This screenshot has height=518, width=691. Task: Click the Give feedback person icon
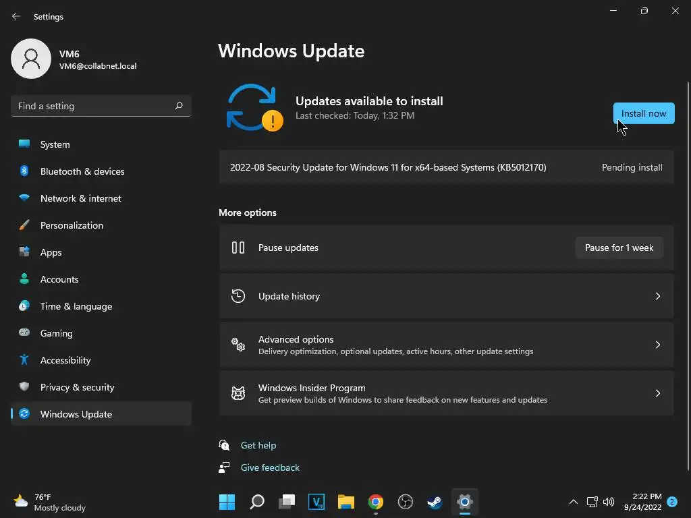click(x=224, y=467)
